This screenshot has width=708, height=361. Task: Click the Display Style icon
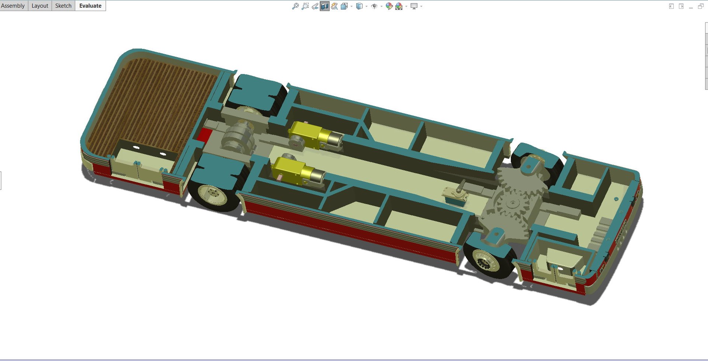pos(360,6)
